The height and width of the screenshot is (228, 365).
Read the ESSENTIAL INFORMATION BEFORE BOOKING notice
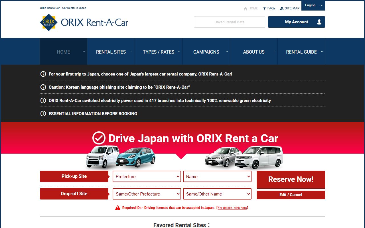[93, 114]
